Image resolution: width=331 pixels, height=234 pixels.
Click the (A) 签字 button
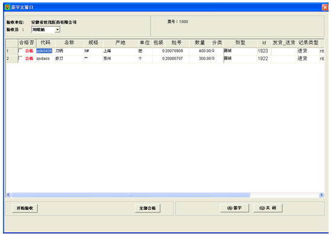coord(235,208)
